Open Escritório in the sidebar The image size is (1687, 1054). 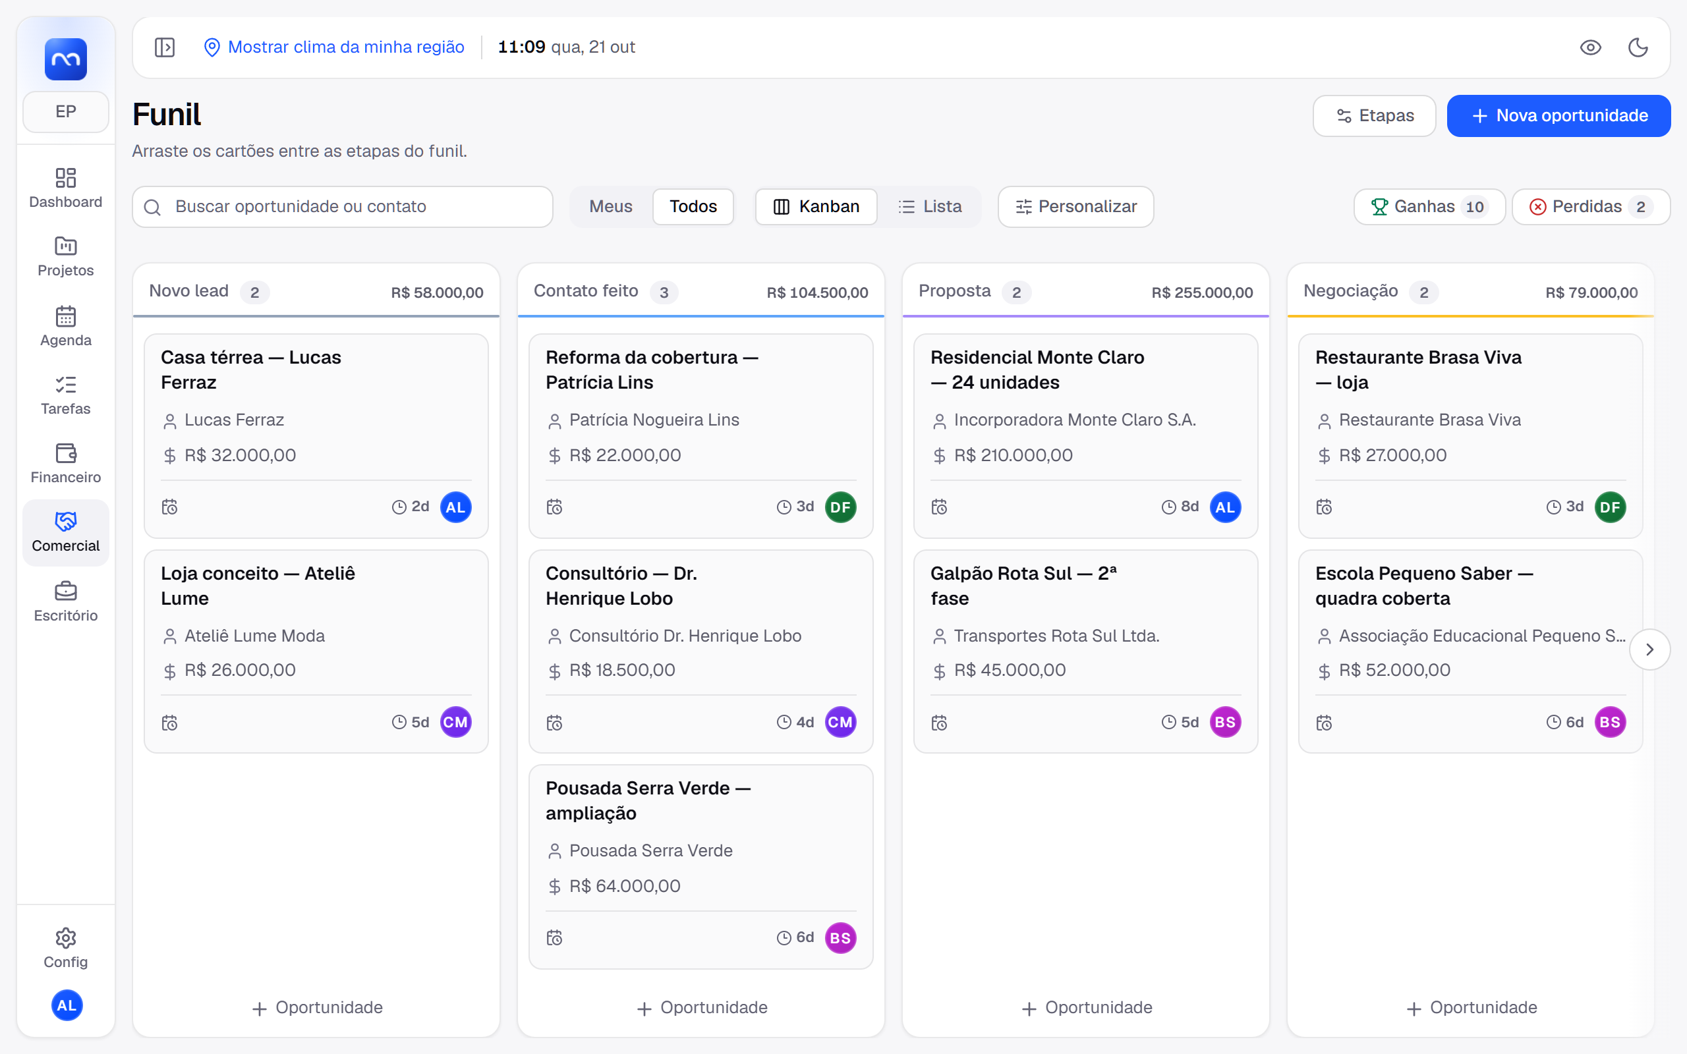click(x=65, y=601)
